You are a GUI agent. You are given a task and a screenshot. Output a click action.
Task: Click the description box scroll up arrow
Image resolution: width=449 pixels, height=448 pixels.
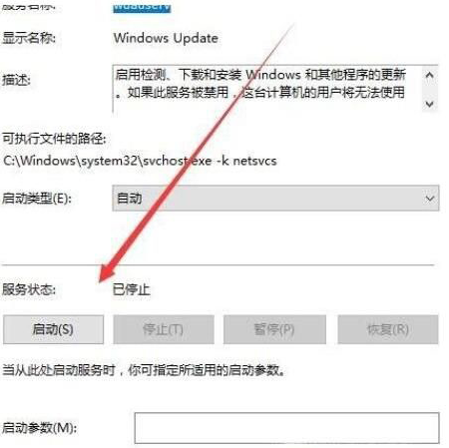click(x=429, y=75)
